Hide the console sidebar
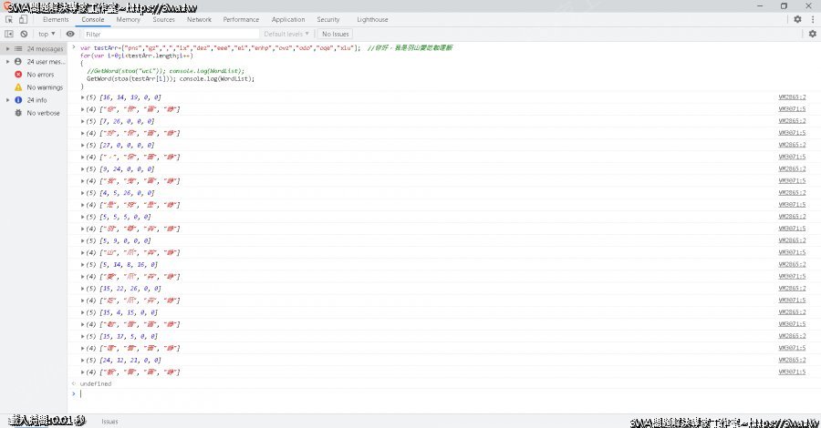 (x=9, y=34)
